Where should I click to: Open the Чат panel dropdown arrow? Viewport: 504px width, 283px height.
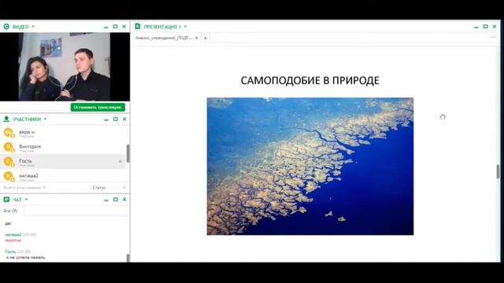(26, 200)
